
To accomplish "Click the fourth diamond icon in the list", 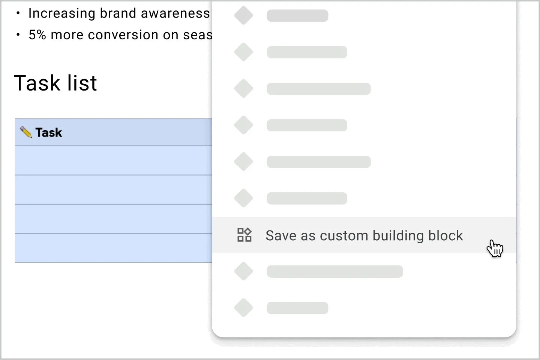I will point(243,125).
